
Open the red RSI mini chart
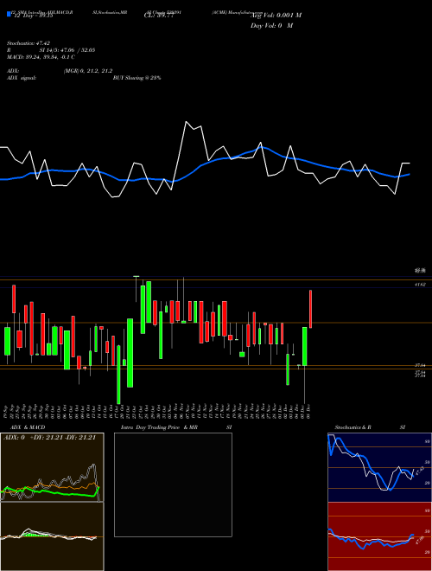coord(379,536)
